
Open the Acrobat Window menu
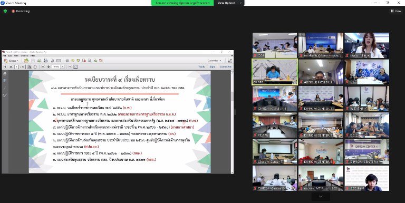pyautogui.click(x=24, y=55)
